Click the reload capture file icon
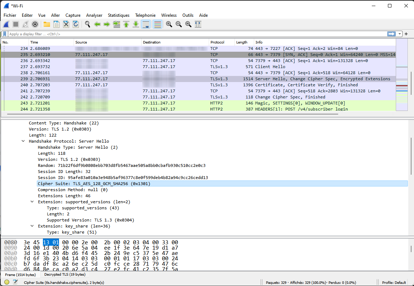This screenshot has height=286, width=414. 76,25
